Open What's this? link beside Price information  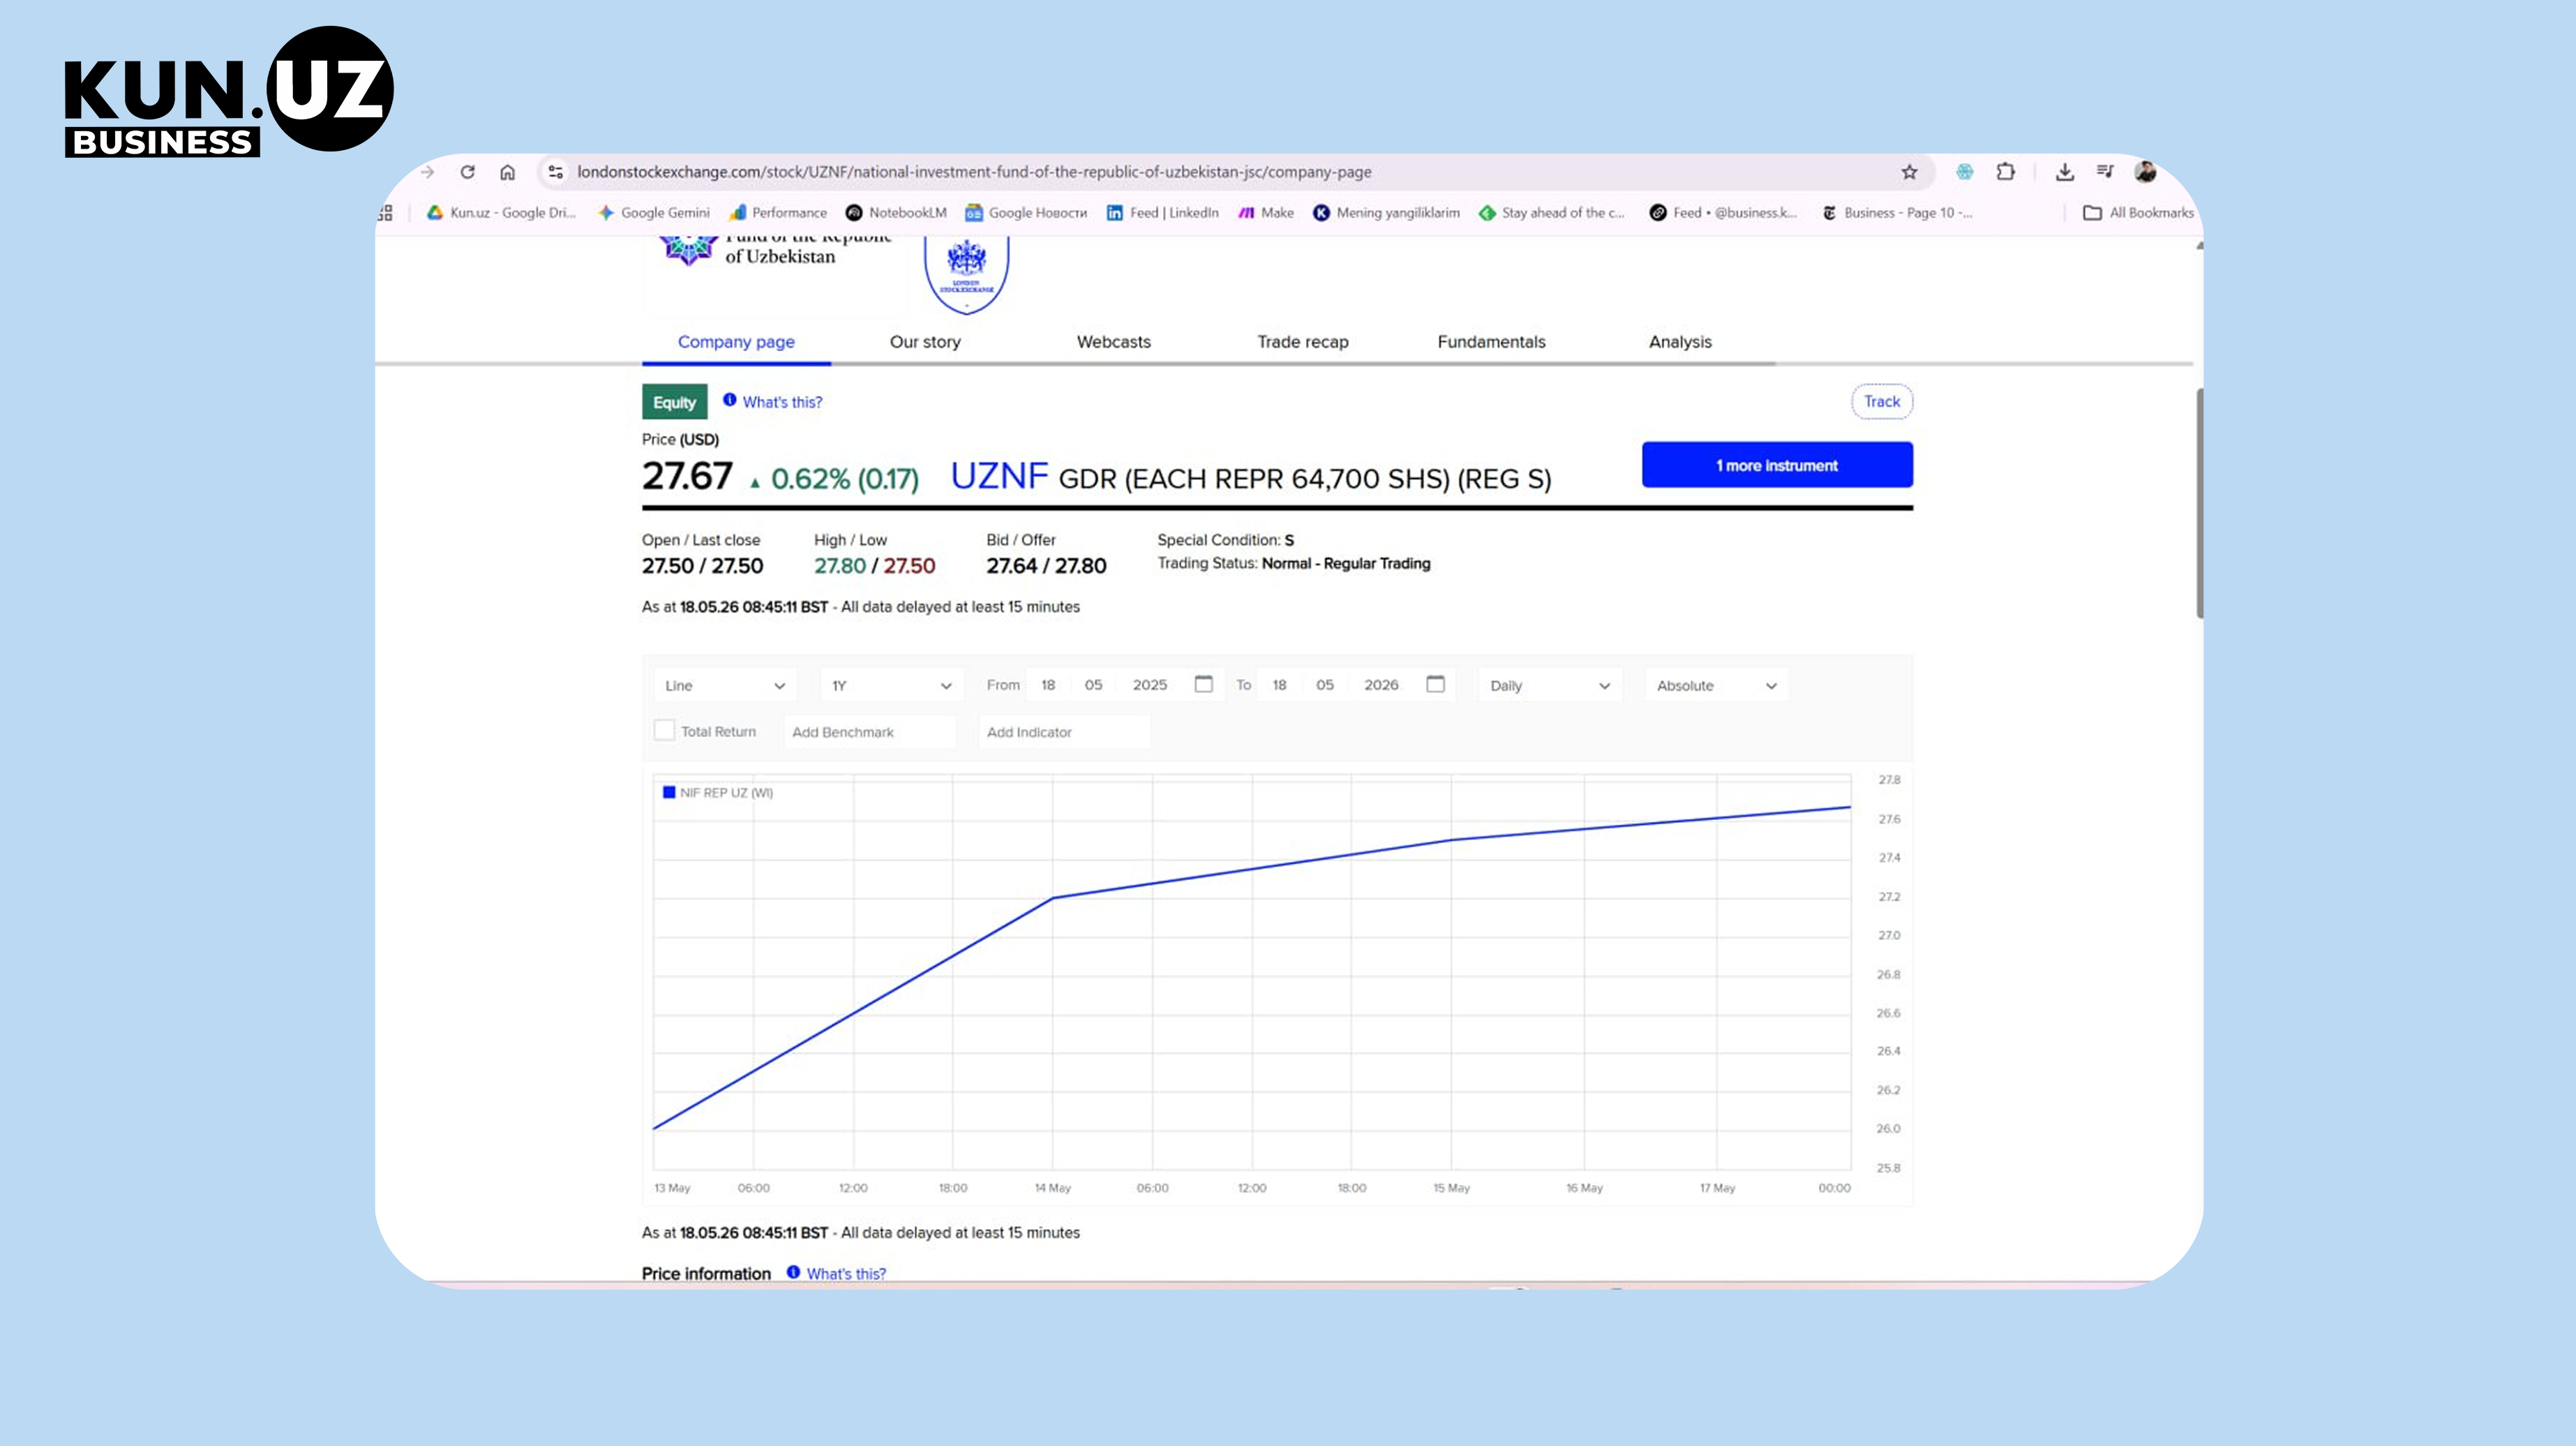846,1273
